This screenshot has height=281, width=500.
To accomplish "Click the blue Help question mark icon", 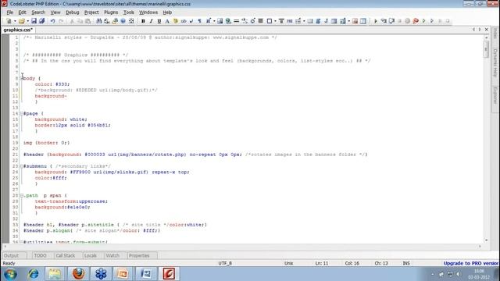I will [x=123, y=21].
